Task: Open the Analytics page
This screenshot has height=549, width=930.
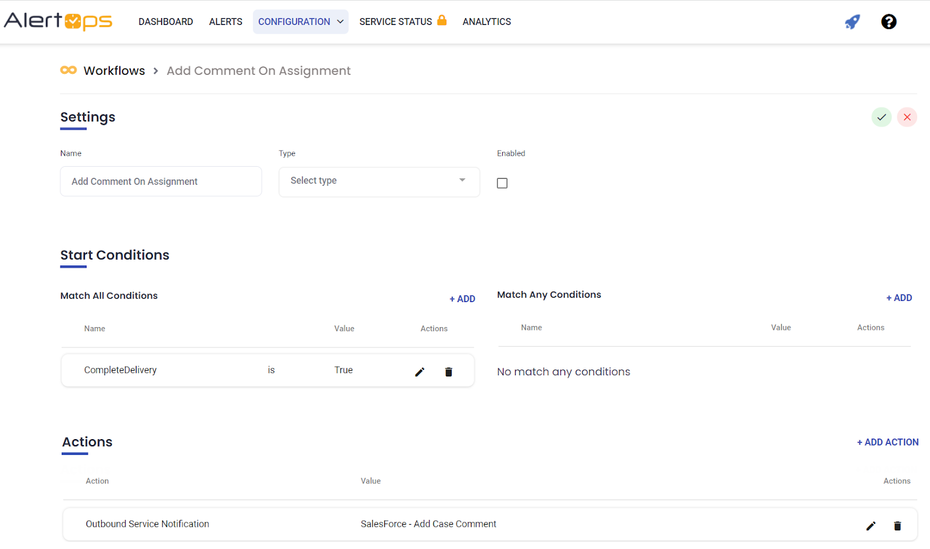Action: tap(487, 22)
